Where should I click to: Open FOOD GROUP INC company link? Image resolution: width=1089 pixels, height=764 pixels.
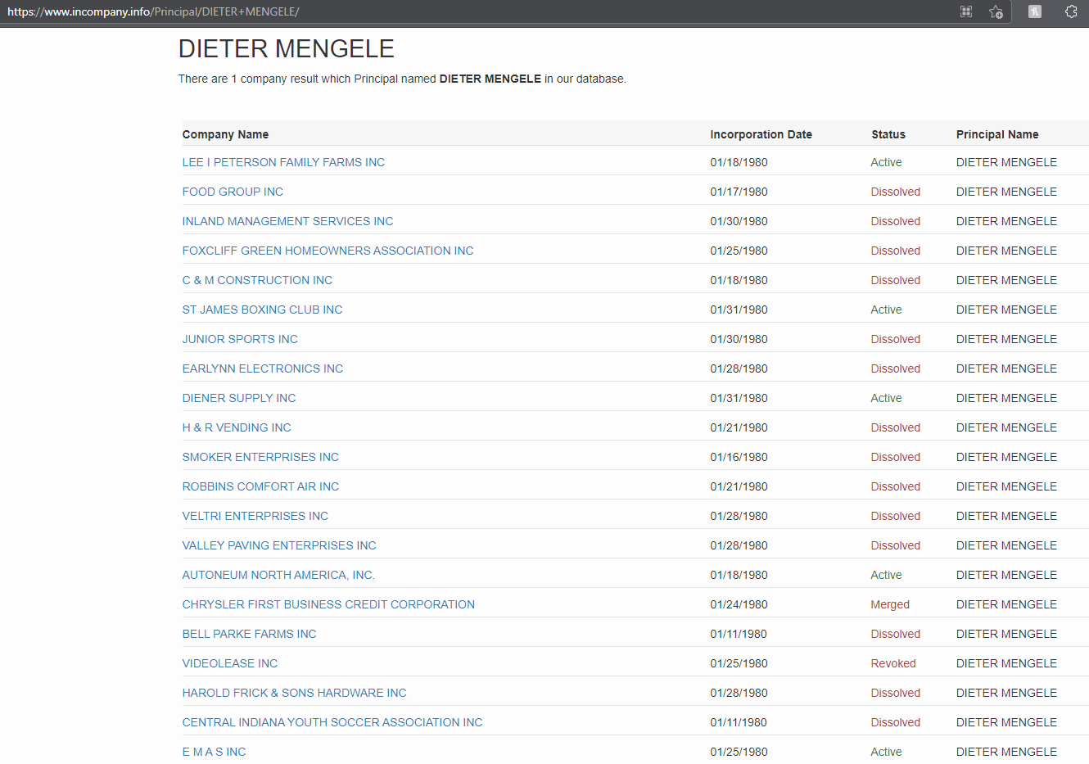click(233, 192)
